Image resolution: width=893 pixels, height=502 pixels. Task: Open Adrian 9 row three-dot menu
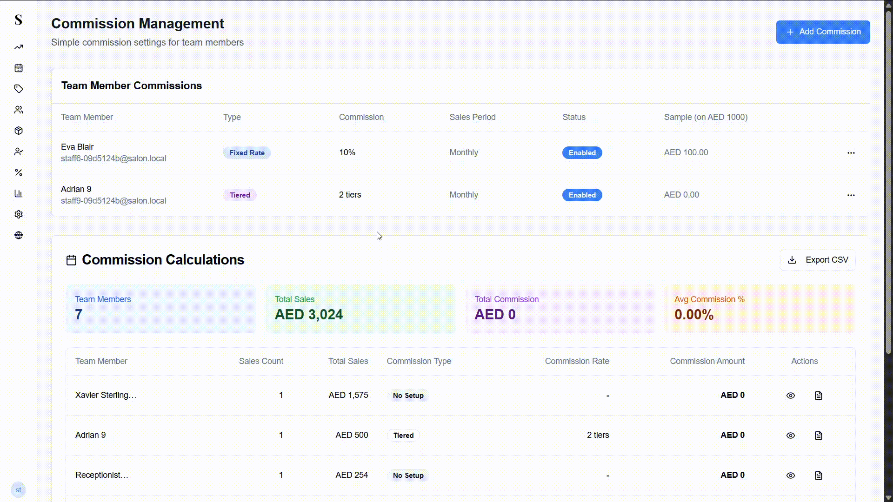coord(851,195)
